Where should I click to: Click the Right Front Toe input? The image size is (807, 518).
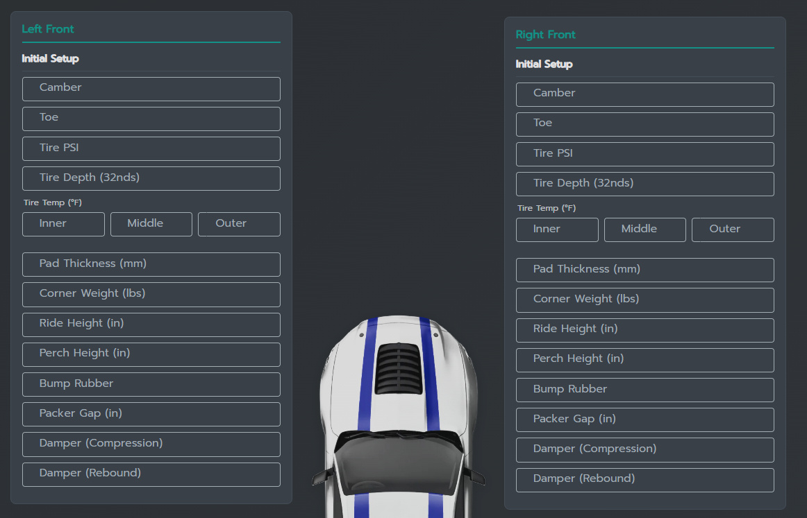point(644,123)
